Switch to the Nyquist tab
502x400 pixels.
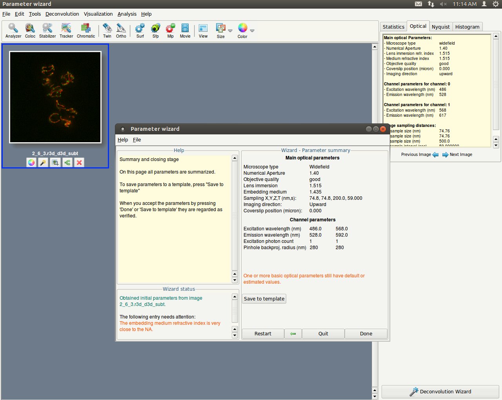(x=440, y=27)
